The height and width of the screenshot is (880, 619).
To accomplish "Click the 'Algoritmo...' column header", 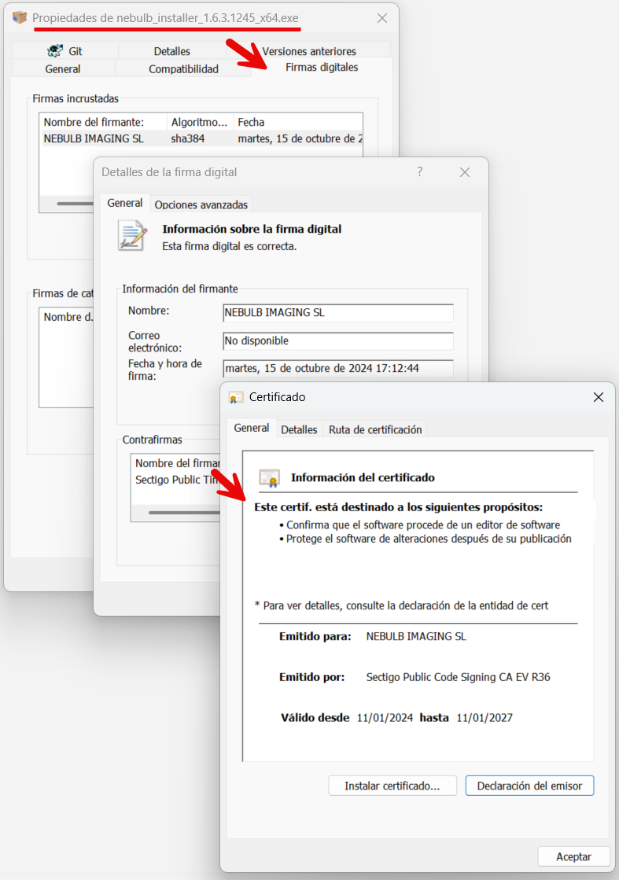I will pyautogui.click(x=200, y=123).
